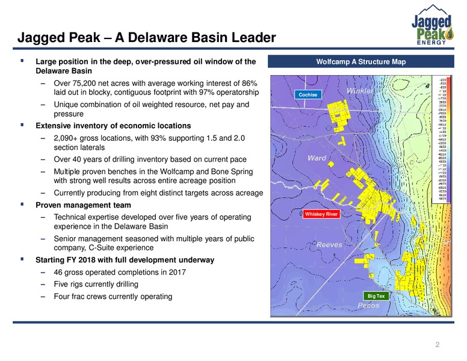The image size is (467, 361).
Task: Click 'Multiple proven benches in the Wolfcamp' line
Action: 153,176
